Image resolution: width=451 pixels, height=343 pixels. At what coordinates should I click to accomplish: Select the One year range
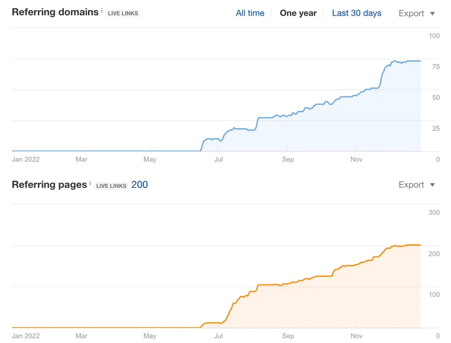tap(298, 13)
